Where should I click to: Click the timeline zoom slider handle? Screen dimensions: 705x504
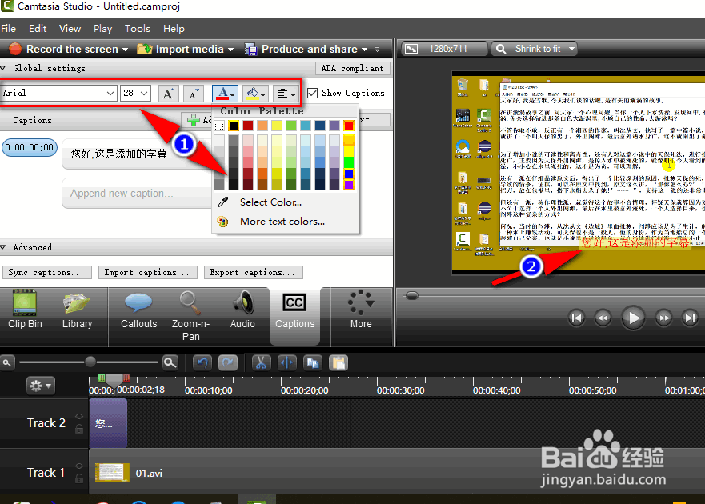coord(90,362)
